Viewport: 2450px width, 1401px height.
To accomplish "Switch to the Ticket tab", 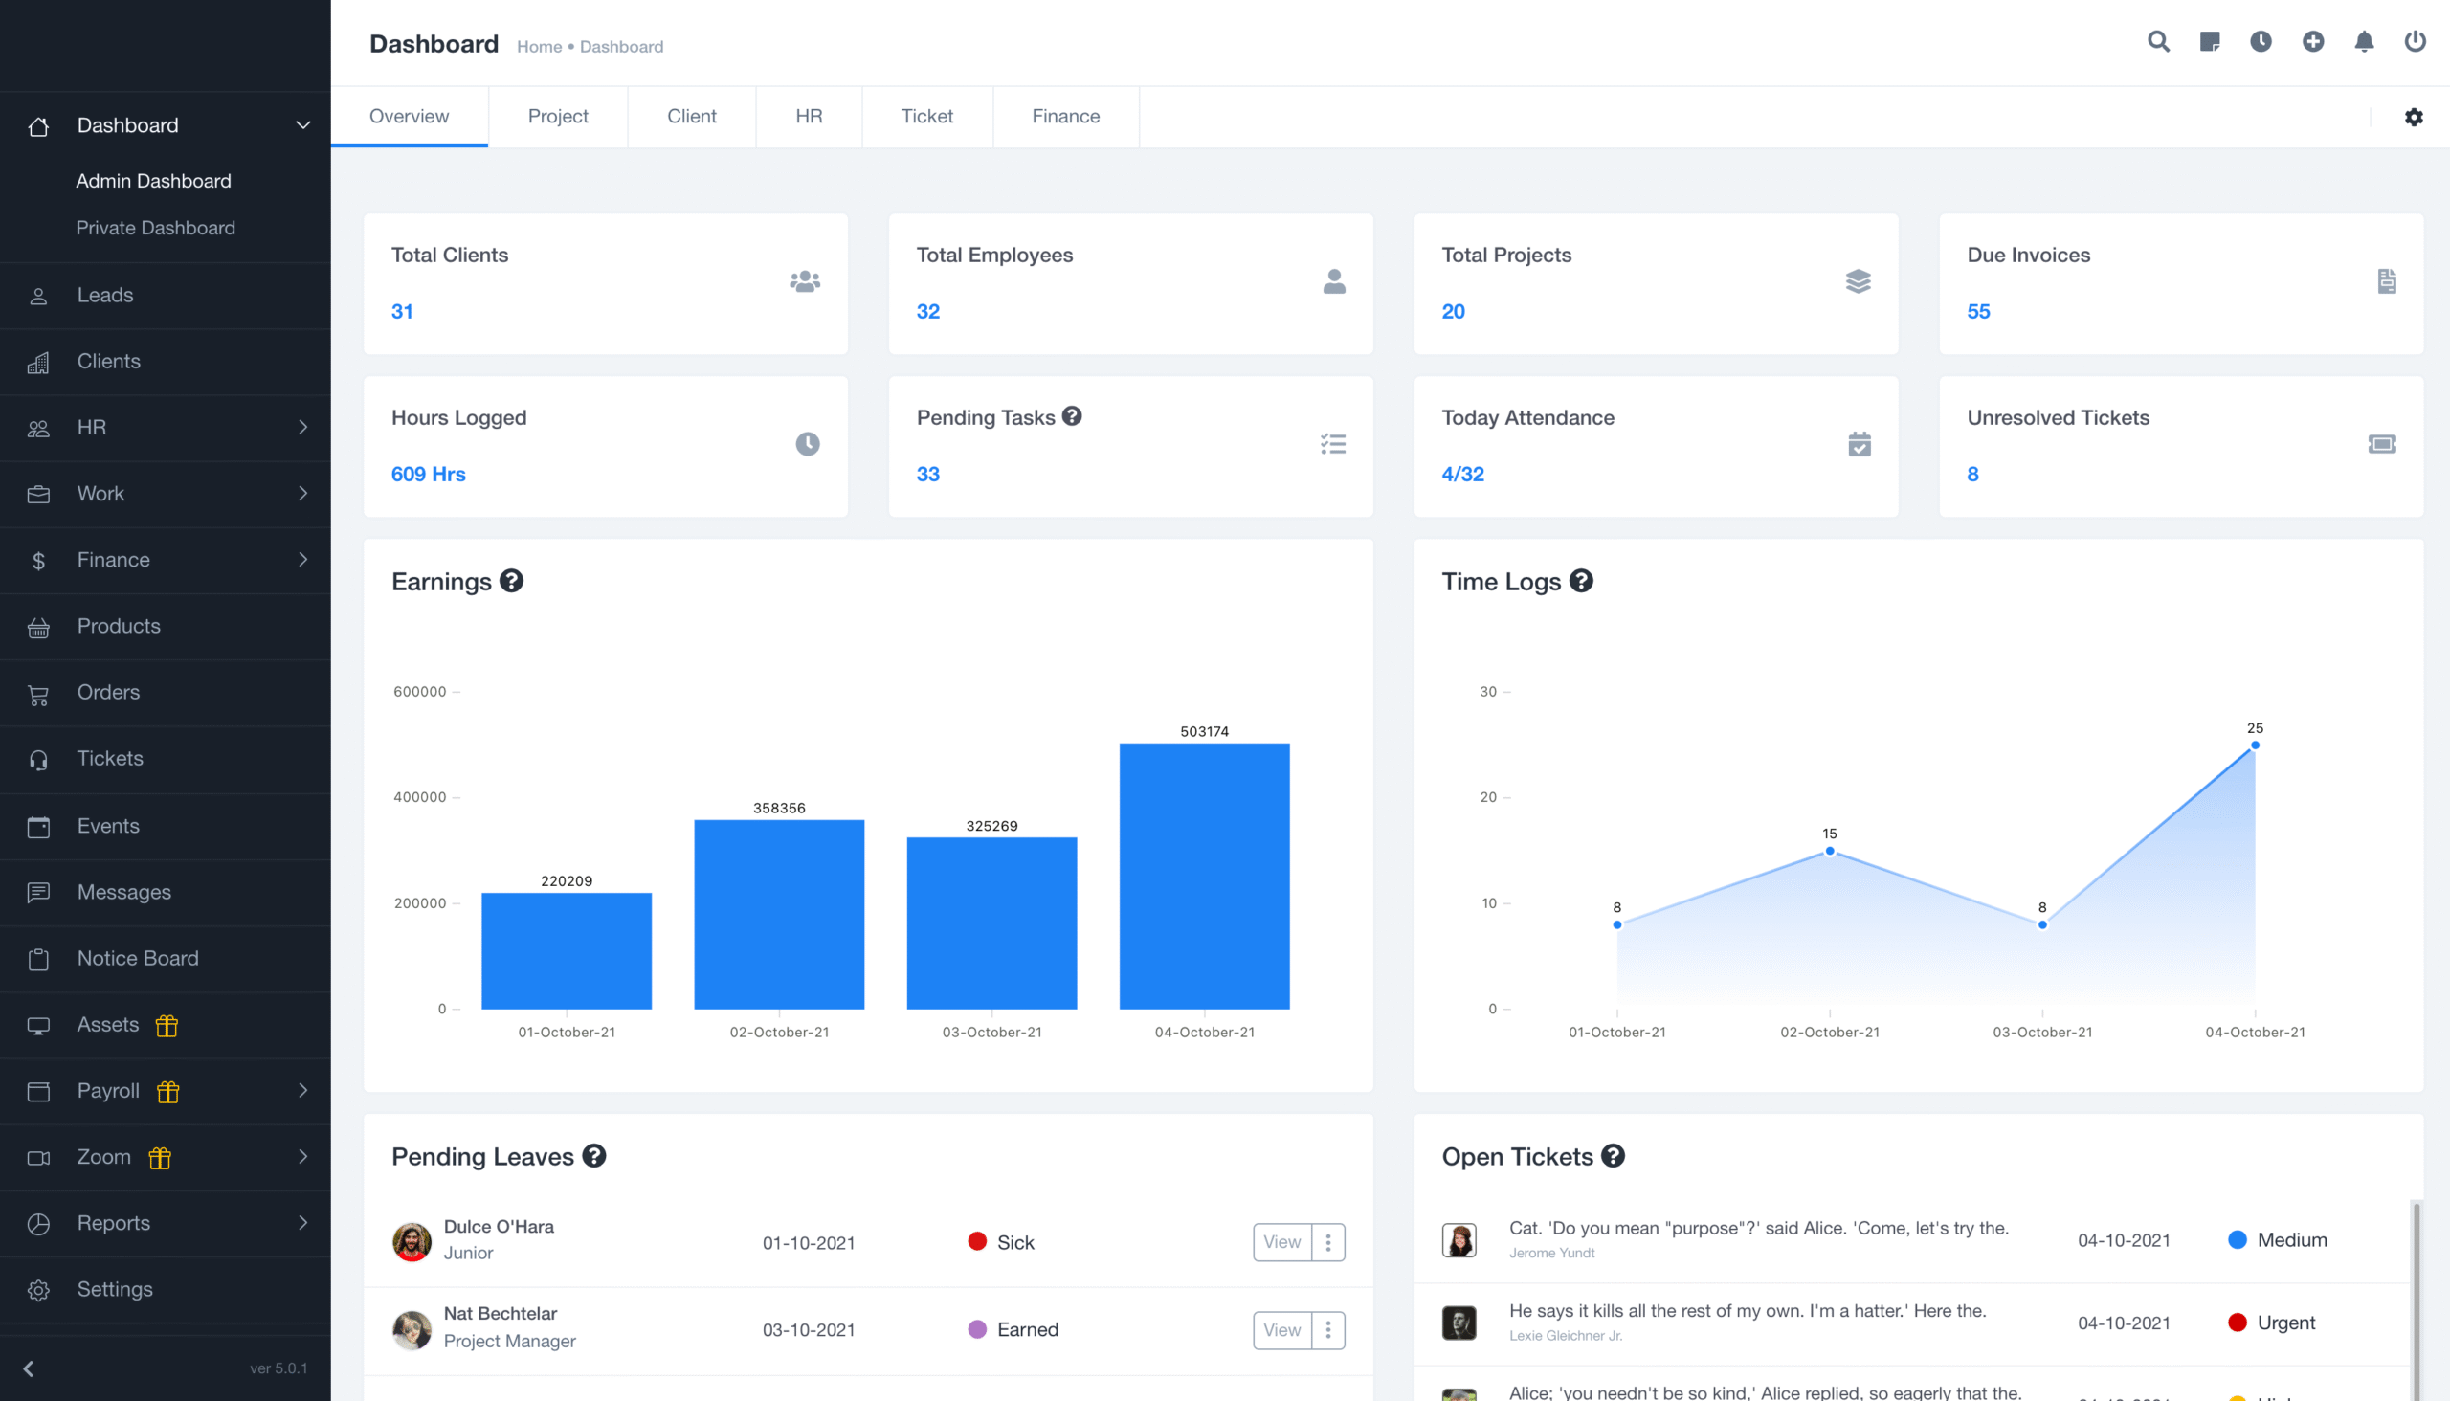I will (x=925, y=117).
